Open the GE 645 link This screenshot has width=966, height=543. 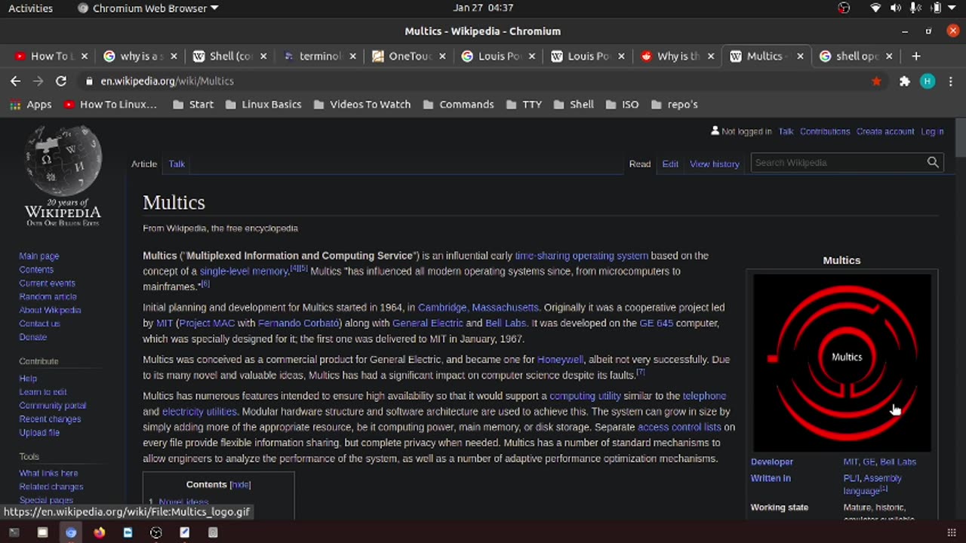point(656,323)
